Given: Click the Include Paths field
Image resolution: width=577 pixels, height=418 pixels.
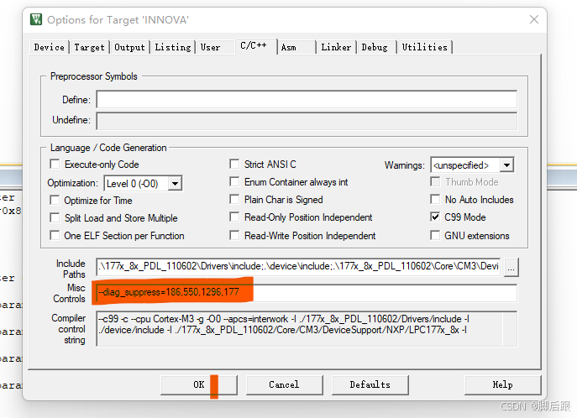Looking at the screenshot, I should point(298,267).
